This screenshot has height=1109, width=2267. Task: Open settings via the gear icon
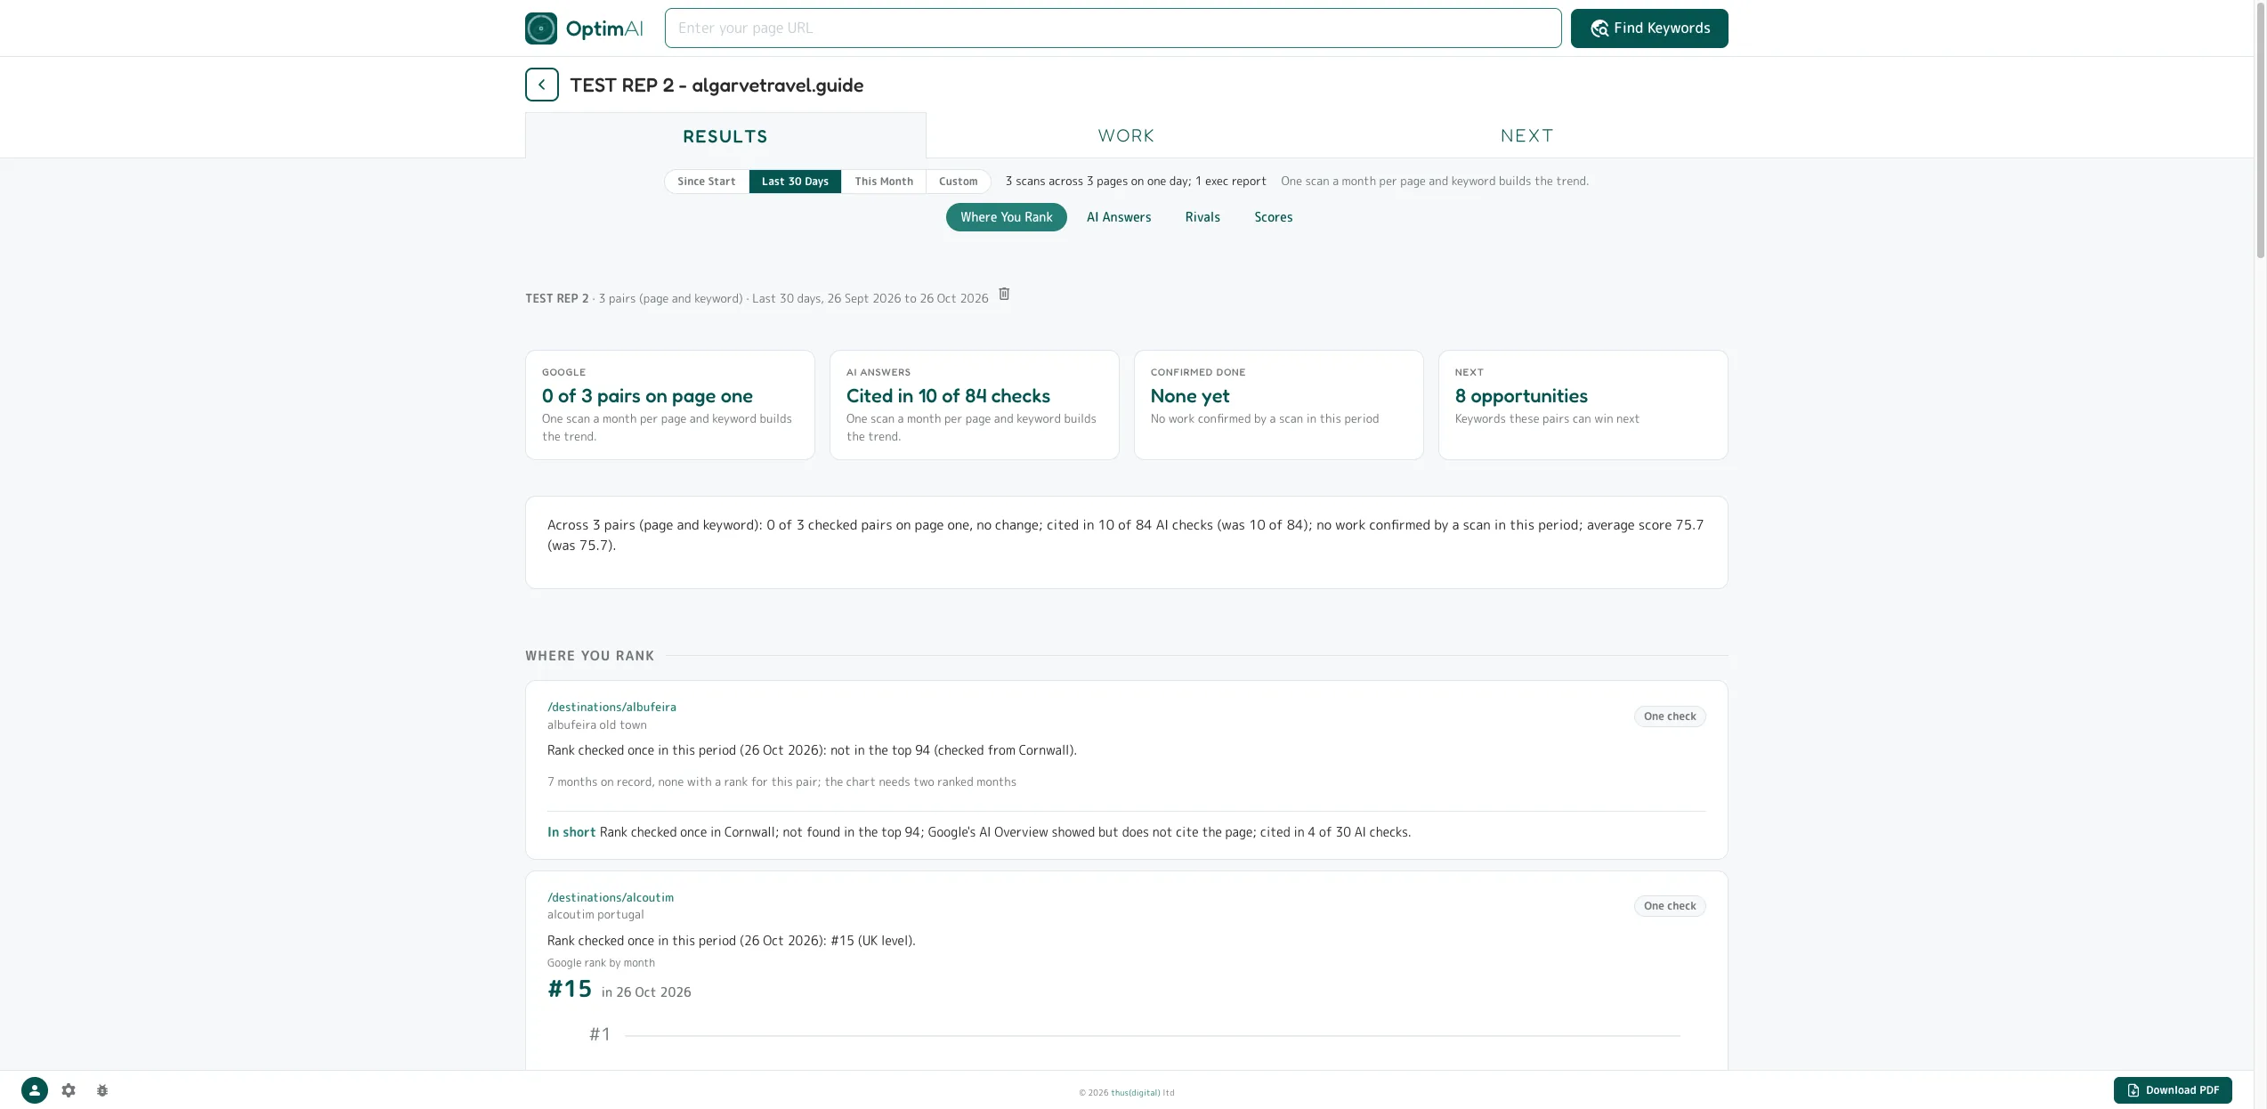[x=69, y=1090]
